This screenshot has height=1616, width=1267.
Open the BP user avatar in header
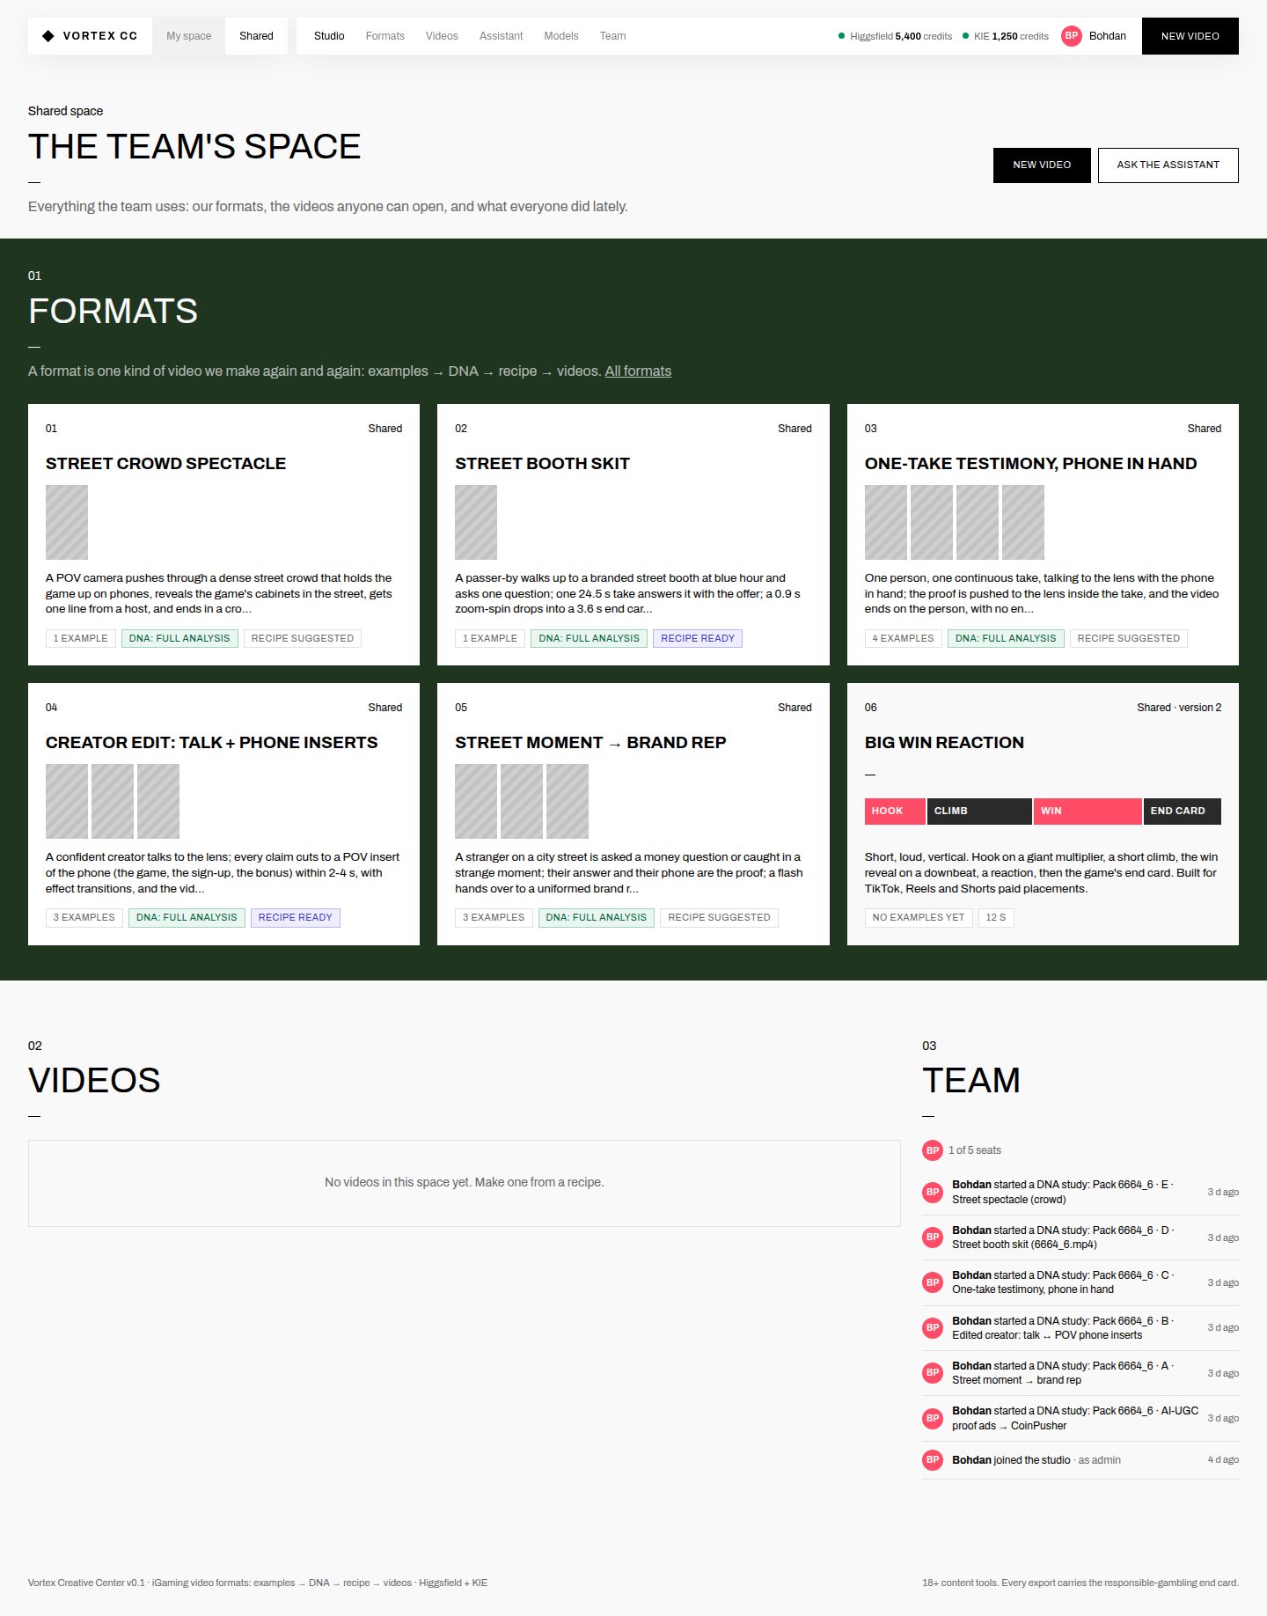1071,36
